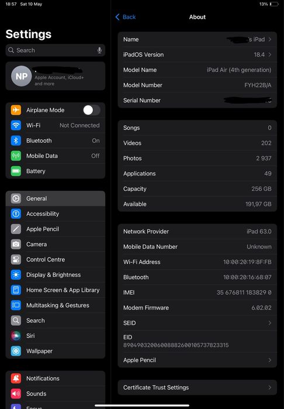Viewport: 284px width, 409px height.
Task: Tap the Siri icon
Action: [16, 336]
